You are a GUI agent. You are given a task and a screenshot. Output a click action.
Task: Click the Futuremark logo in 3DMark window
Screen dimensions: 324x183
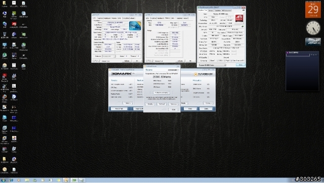click(x=204, y=74)
